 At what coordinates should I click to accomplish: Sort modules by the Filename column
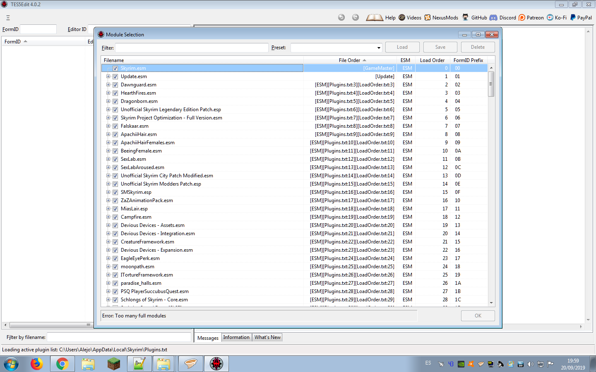[202, 60]
